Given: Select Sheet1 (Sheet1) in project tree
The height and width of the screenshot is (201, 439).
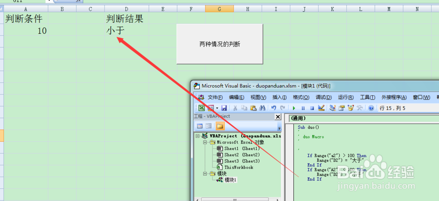Looking at the screenshot, I should (242, 148).
